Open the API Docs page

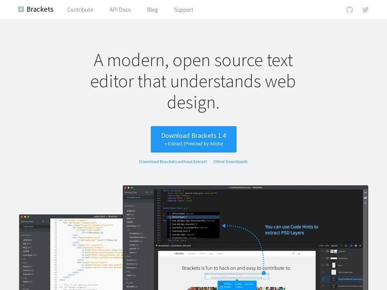click(120, 9)
